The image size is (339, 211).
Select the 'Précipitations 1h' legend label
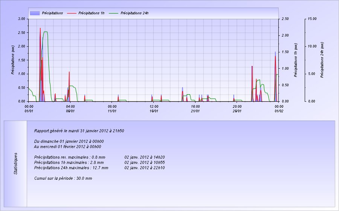pos(91,13)
